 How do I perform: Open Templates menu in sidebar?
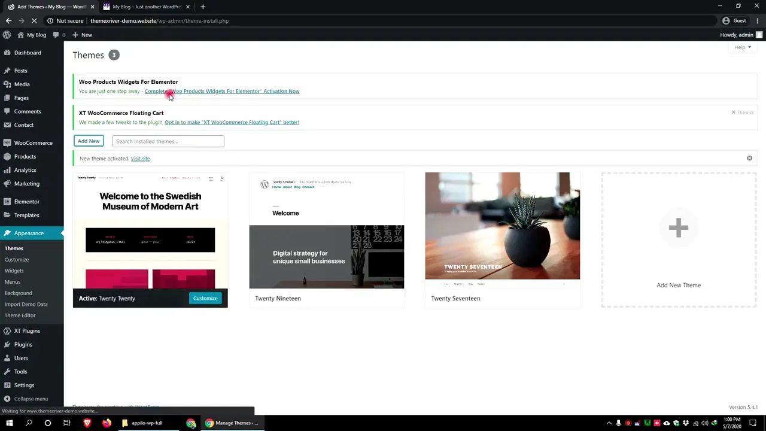[27, 215]
